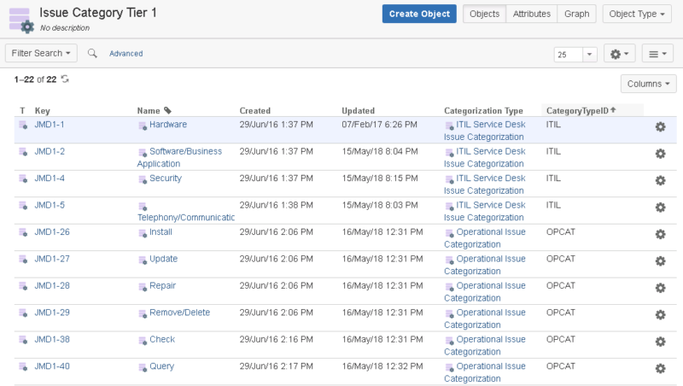Click gear icon on Install row
The image size is (683, 386).
pos(660,234)
